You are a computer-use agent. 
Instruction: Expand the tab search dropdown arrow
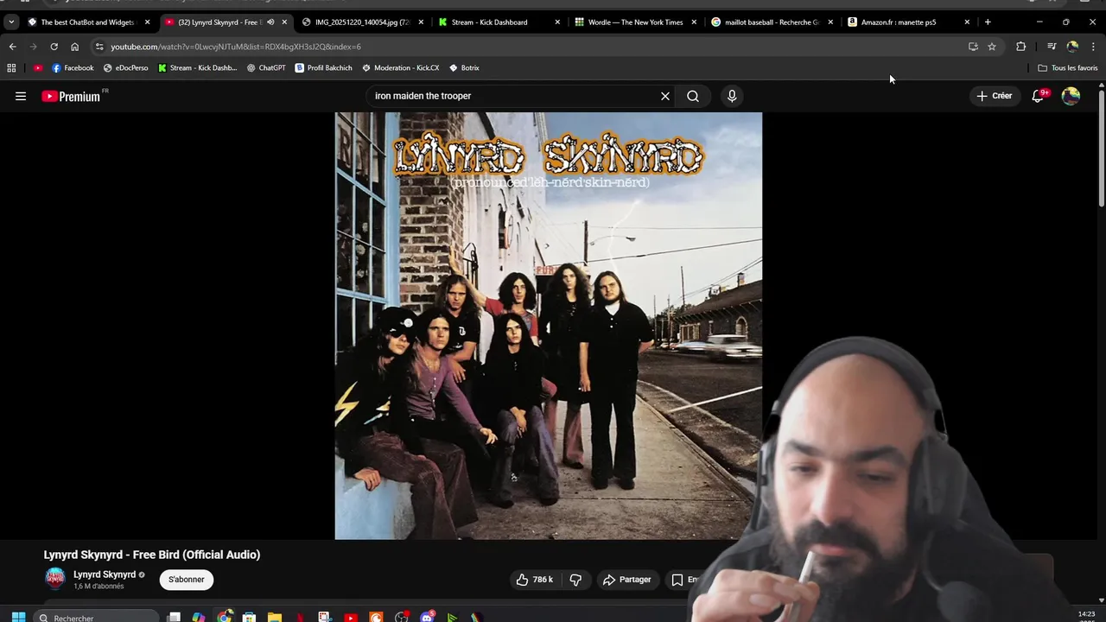11,22
